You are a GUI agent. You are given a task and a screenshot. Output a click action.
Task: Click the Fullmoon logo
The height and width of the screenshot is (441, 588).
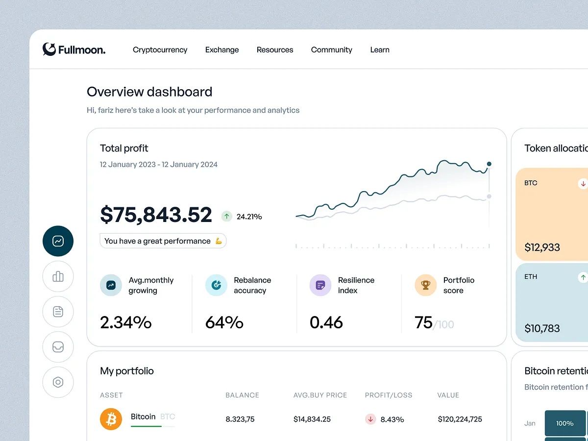pyautogui.click(x=73, y=49)
